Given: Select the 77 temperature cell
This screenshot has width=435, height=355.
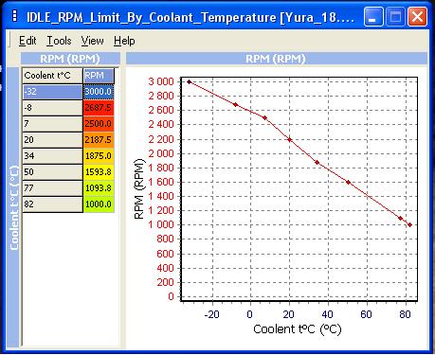Looking at the screenshot, I should click(x=52, y=188).
